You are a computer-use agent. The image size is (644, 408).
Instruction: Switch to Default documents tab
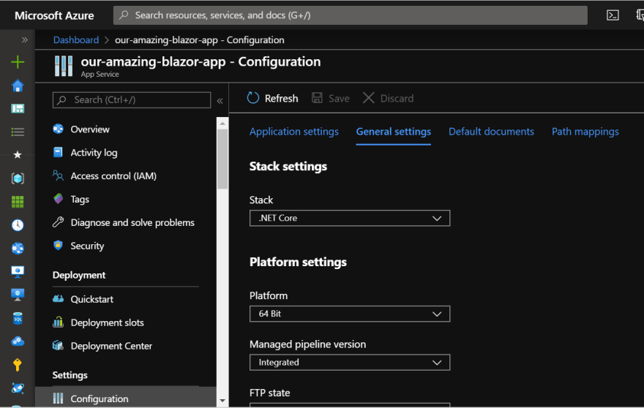coord(491,132)
